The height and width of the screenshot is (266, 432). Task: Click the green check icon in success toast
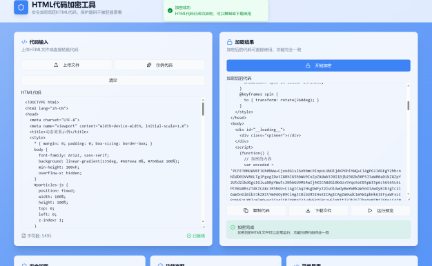[170, 10]
